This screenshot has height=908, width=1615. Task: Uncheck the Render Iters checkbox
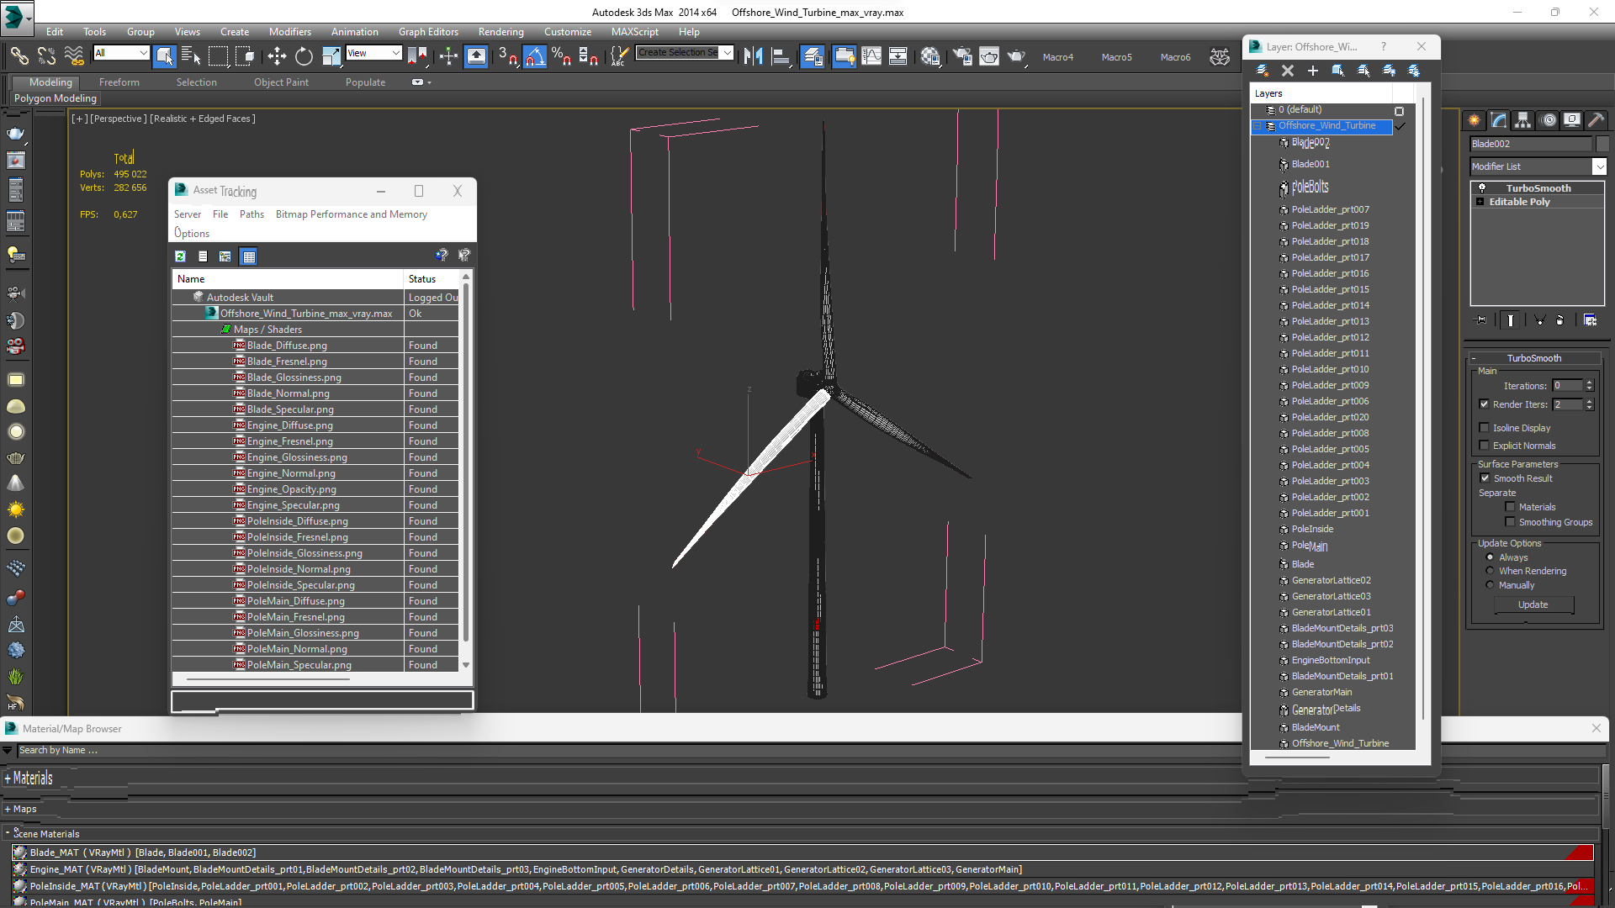(x=1485, y=404)
